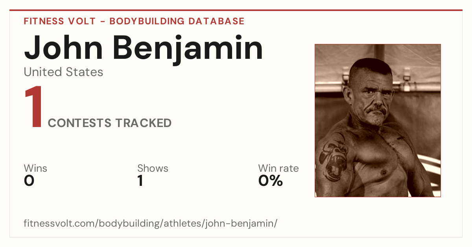Click the John Benjamin athlete photo

[x=378, y=120]
